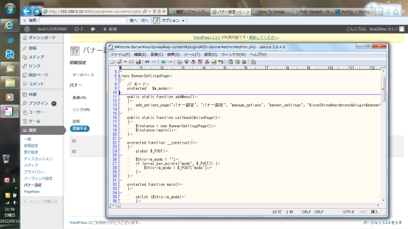Click the grey Save (overwrite) icon in sakura
The image size is (408, 229).
(x=131, y=62)
